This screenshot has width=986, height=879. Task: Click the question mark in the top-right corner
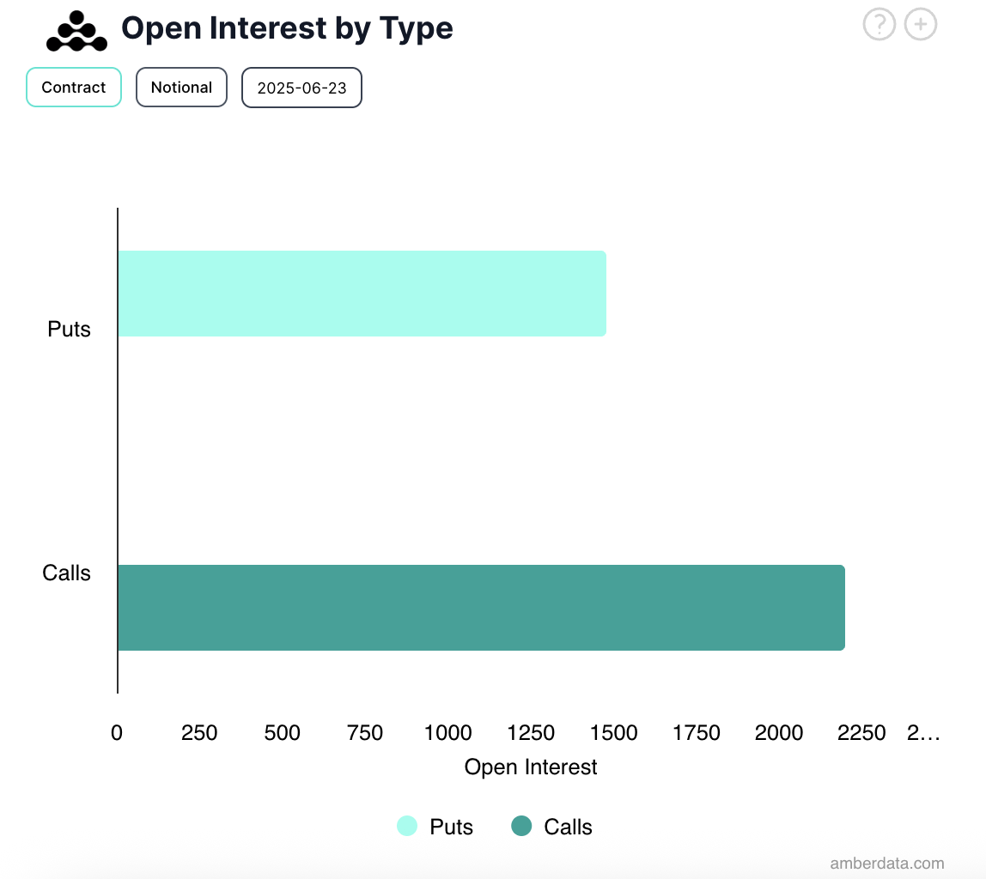coord(879,24)
